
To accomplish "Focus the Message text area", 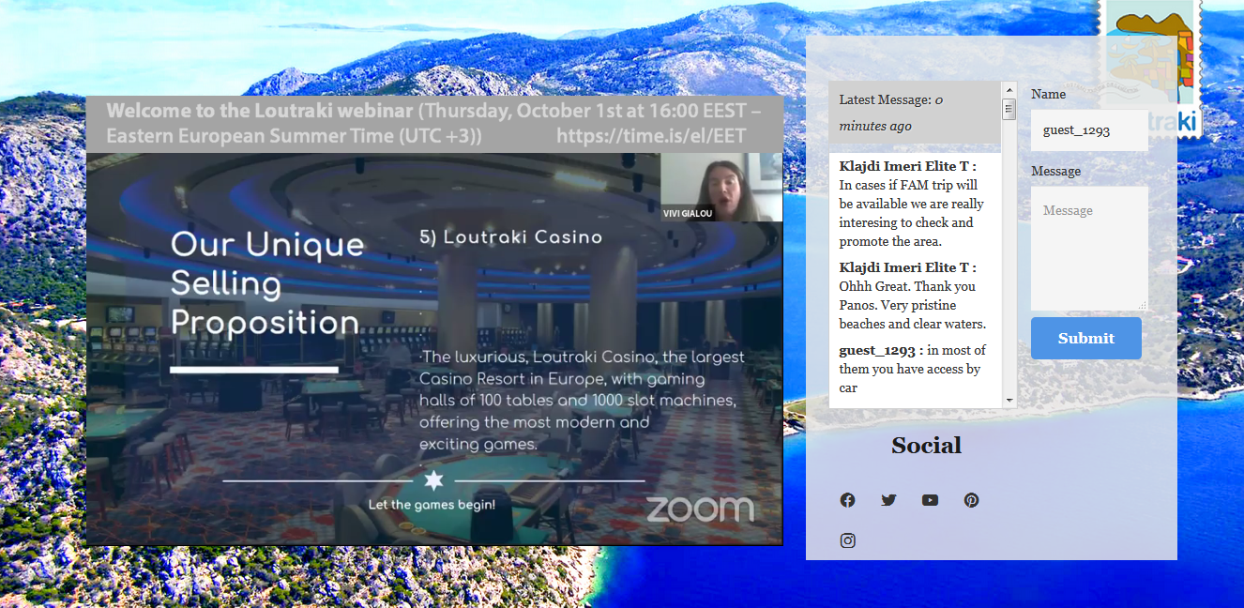I will (x=1089, y=249).
